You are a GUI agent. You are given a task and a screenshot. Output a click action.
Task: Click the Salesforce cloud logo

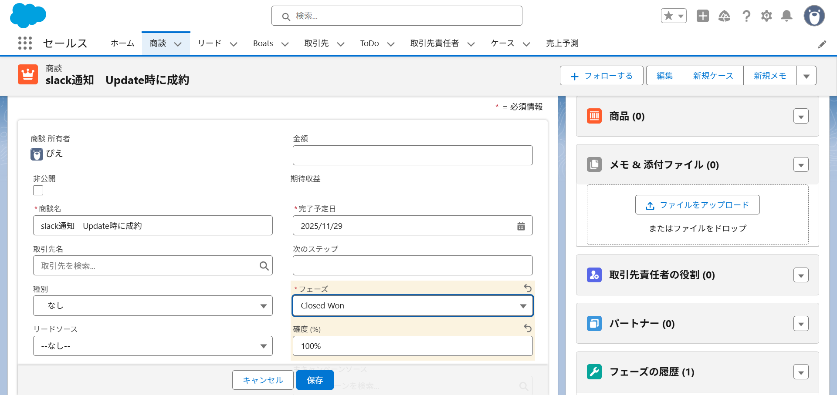pos(28,16)
